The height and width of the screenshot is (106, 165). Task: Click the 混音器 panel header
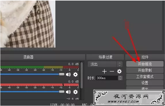point(43,57)
